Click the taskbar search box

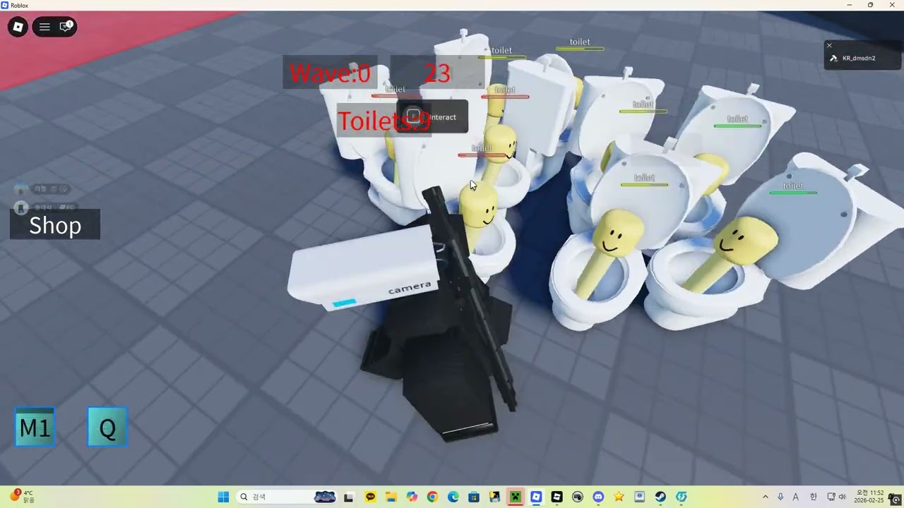click(x=286, y=497)
